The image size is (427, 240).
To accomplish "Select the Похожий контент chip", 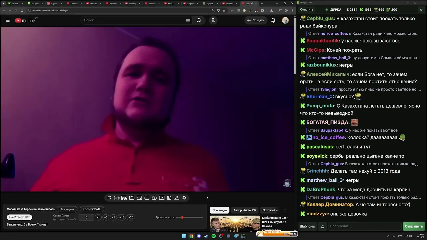I will coord(270,210).
